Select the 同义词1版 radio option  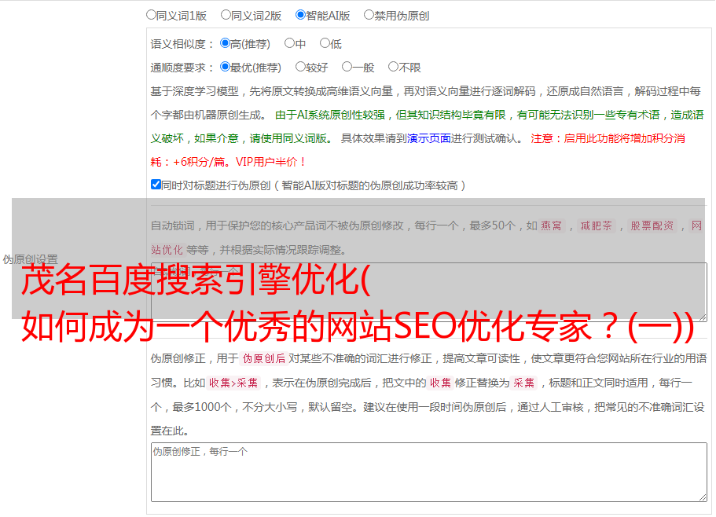[151, 15]
